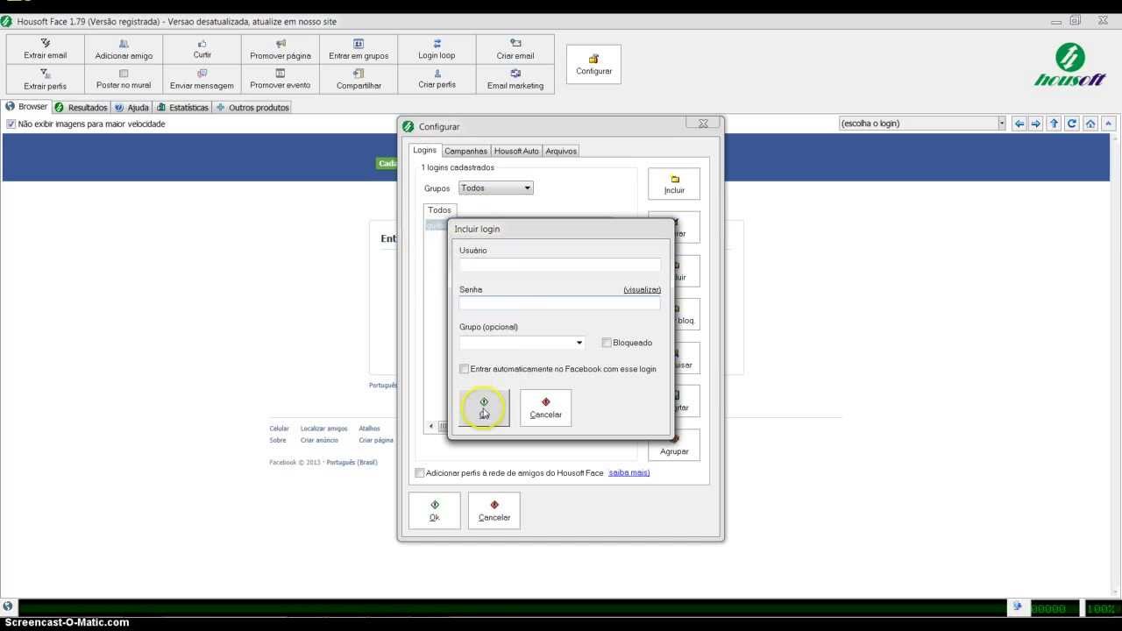Close the Configurar dialog
This screenshot has width=1122, height=631.
(702, 124)
